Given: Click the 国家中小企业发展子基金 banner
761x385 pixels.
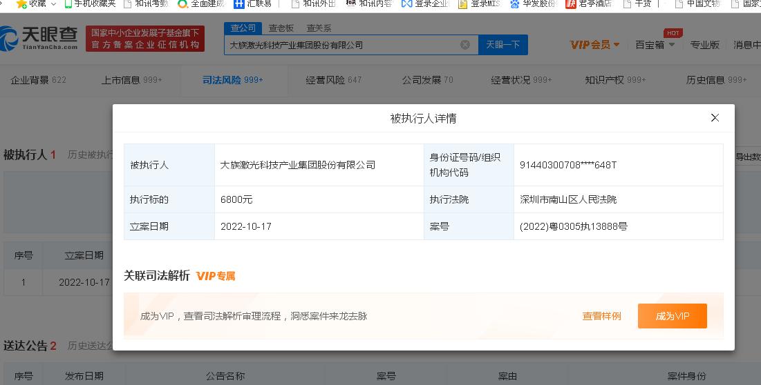Looking at the screenshot, I should pos(145,38).
